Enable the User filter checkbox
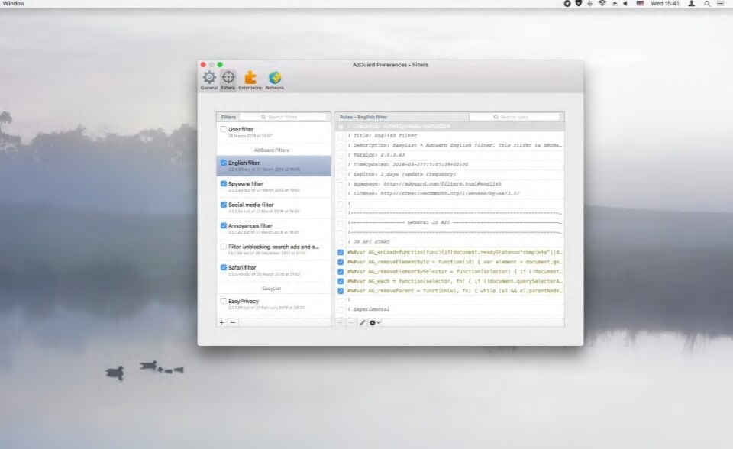The image size is (733, 449). pos(224,129)
